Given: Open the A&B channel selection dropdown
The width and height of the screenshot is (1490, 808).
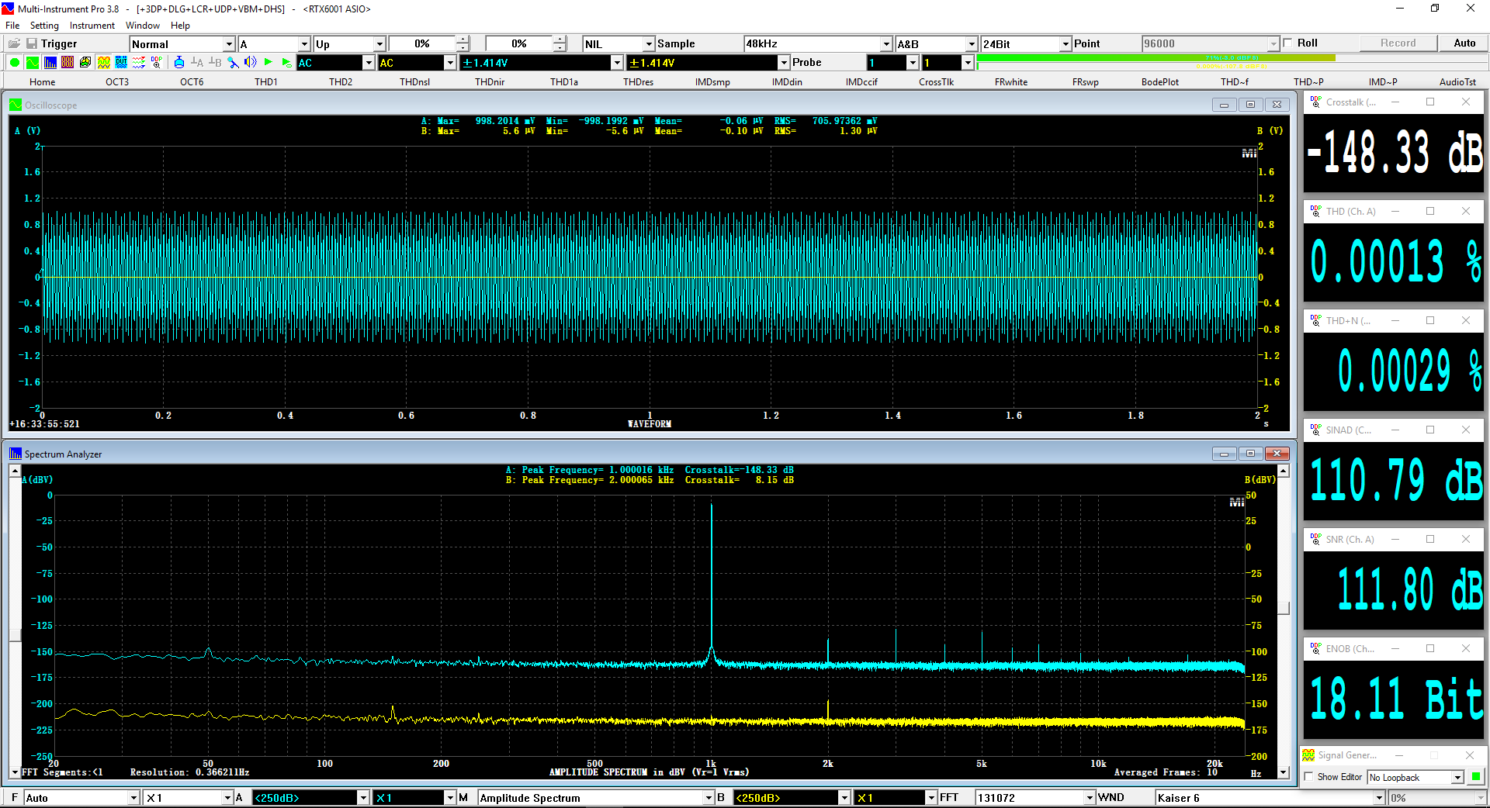Looking at the screenshot, I should (x=971, y=44).
